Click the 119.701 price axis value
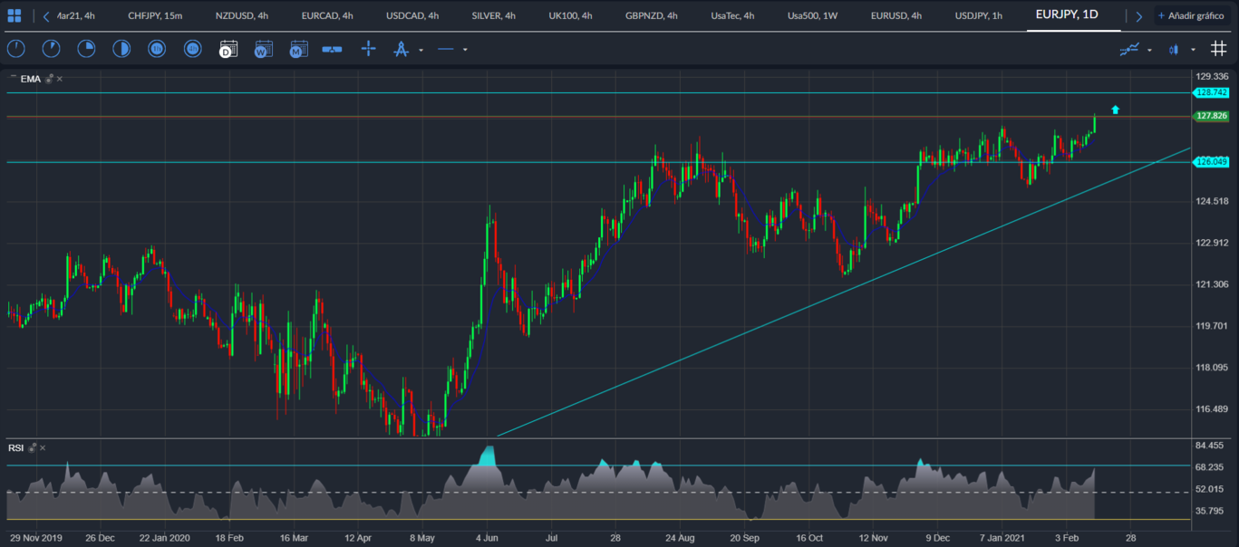 (1212, 326)
